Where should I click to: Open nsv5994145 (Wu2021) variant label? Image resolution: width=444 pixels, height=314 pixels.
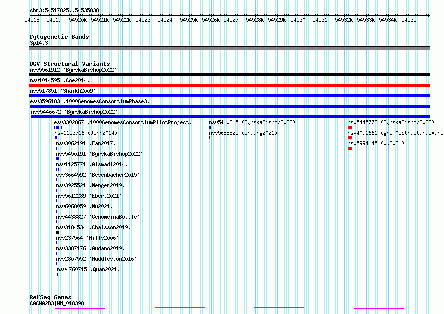[376, 143]
